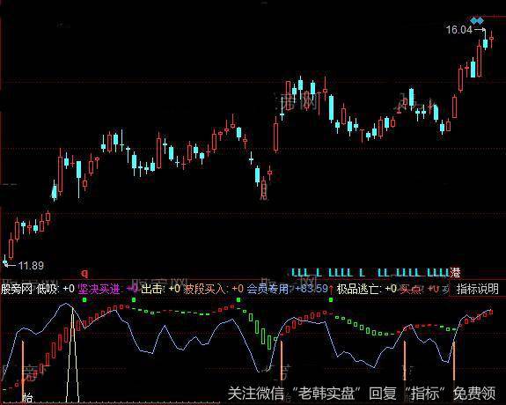Click the red up arrow after 83.59
Viewport: 506px width, 405px height.
click(x=331, y=289)
